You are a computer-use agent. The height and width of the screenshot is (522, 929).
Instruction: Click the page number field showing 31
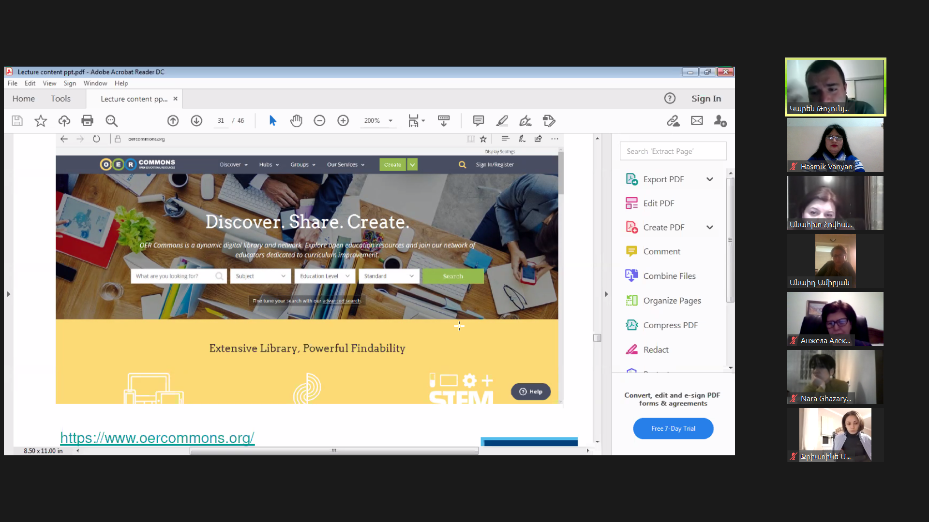pos(221,121)
